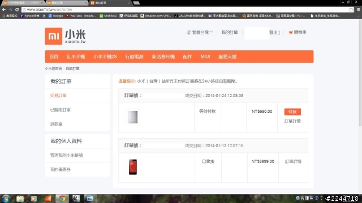Select 交易訂單 in the sidebar
This screenshot has height=203, width=362.
(x=58, y=95)
